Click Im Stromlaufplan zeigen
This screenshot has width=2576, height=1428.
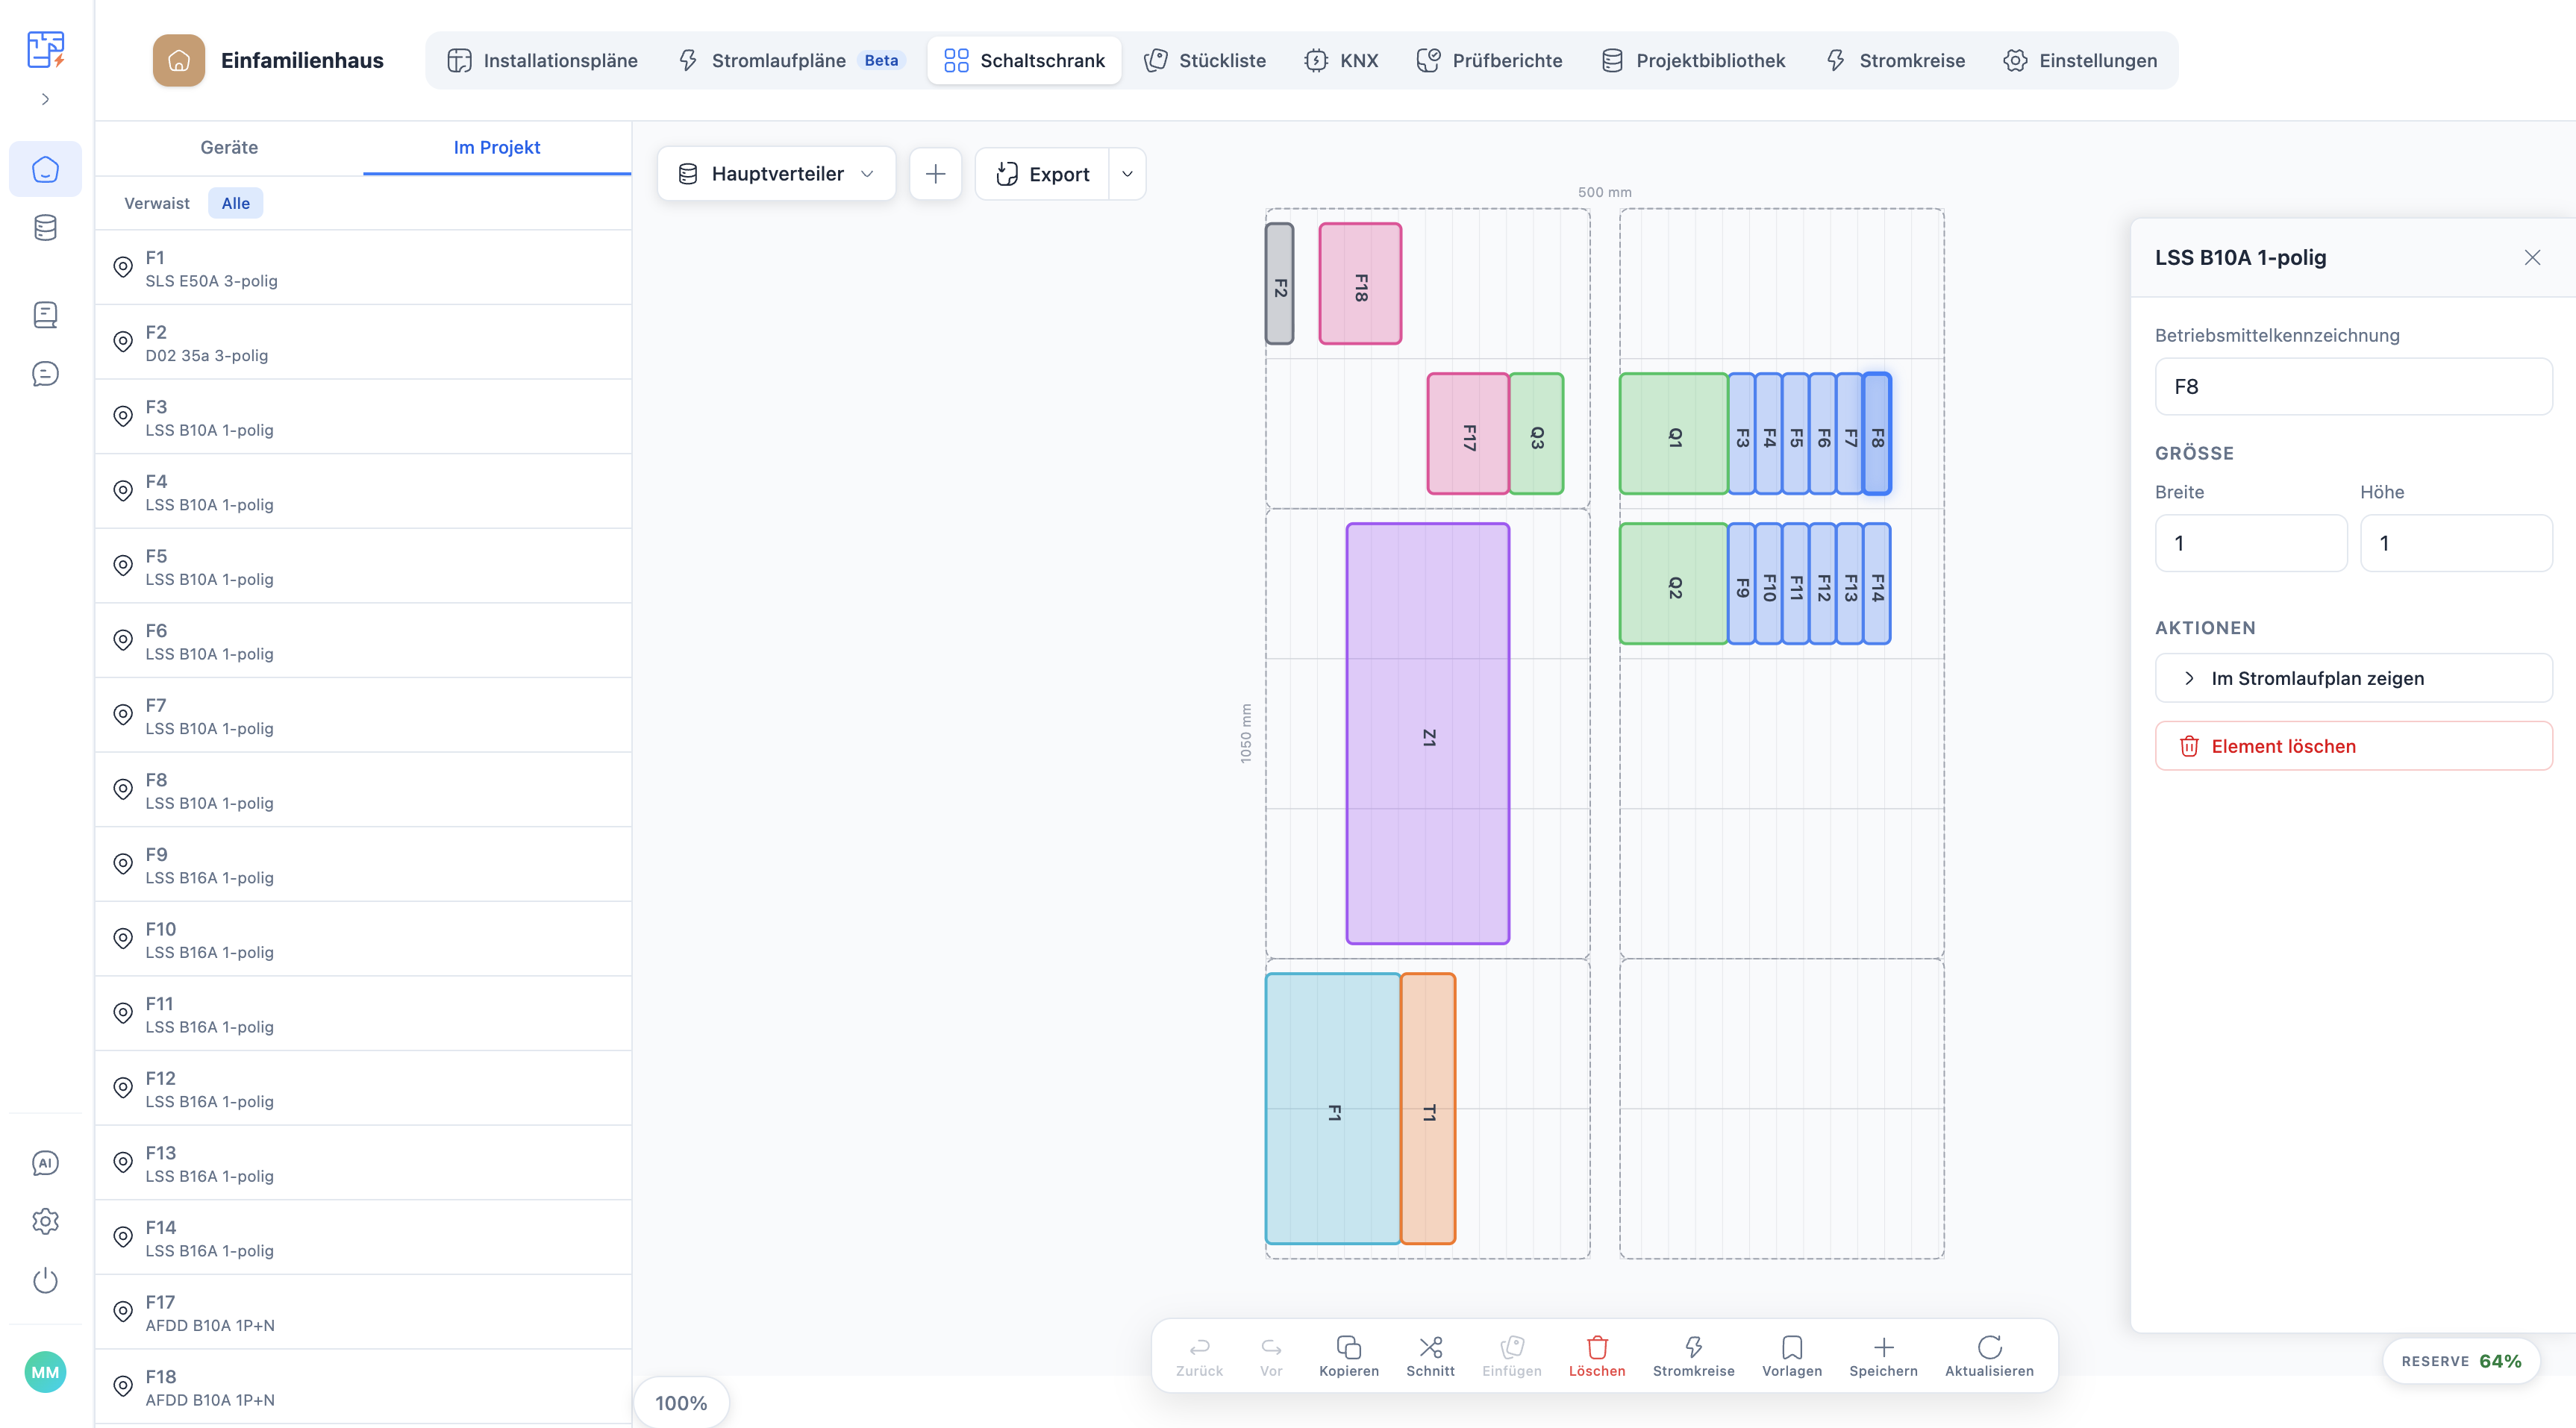pyautogui.click(x=2353, y=678)
